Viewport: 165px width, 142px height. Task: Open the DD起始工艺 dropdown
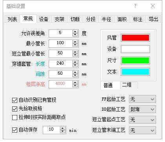pos(142,109)
